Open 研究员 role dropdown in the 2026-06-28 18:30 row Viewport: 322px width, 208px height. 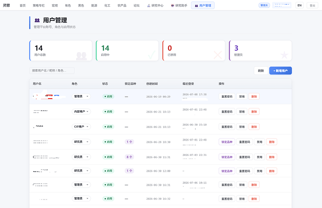click(x=81, y=141)
